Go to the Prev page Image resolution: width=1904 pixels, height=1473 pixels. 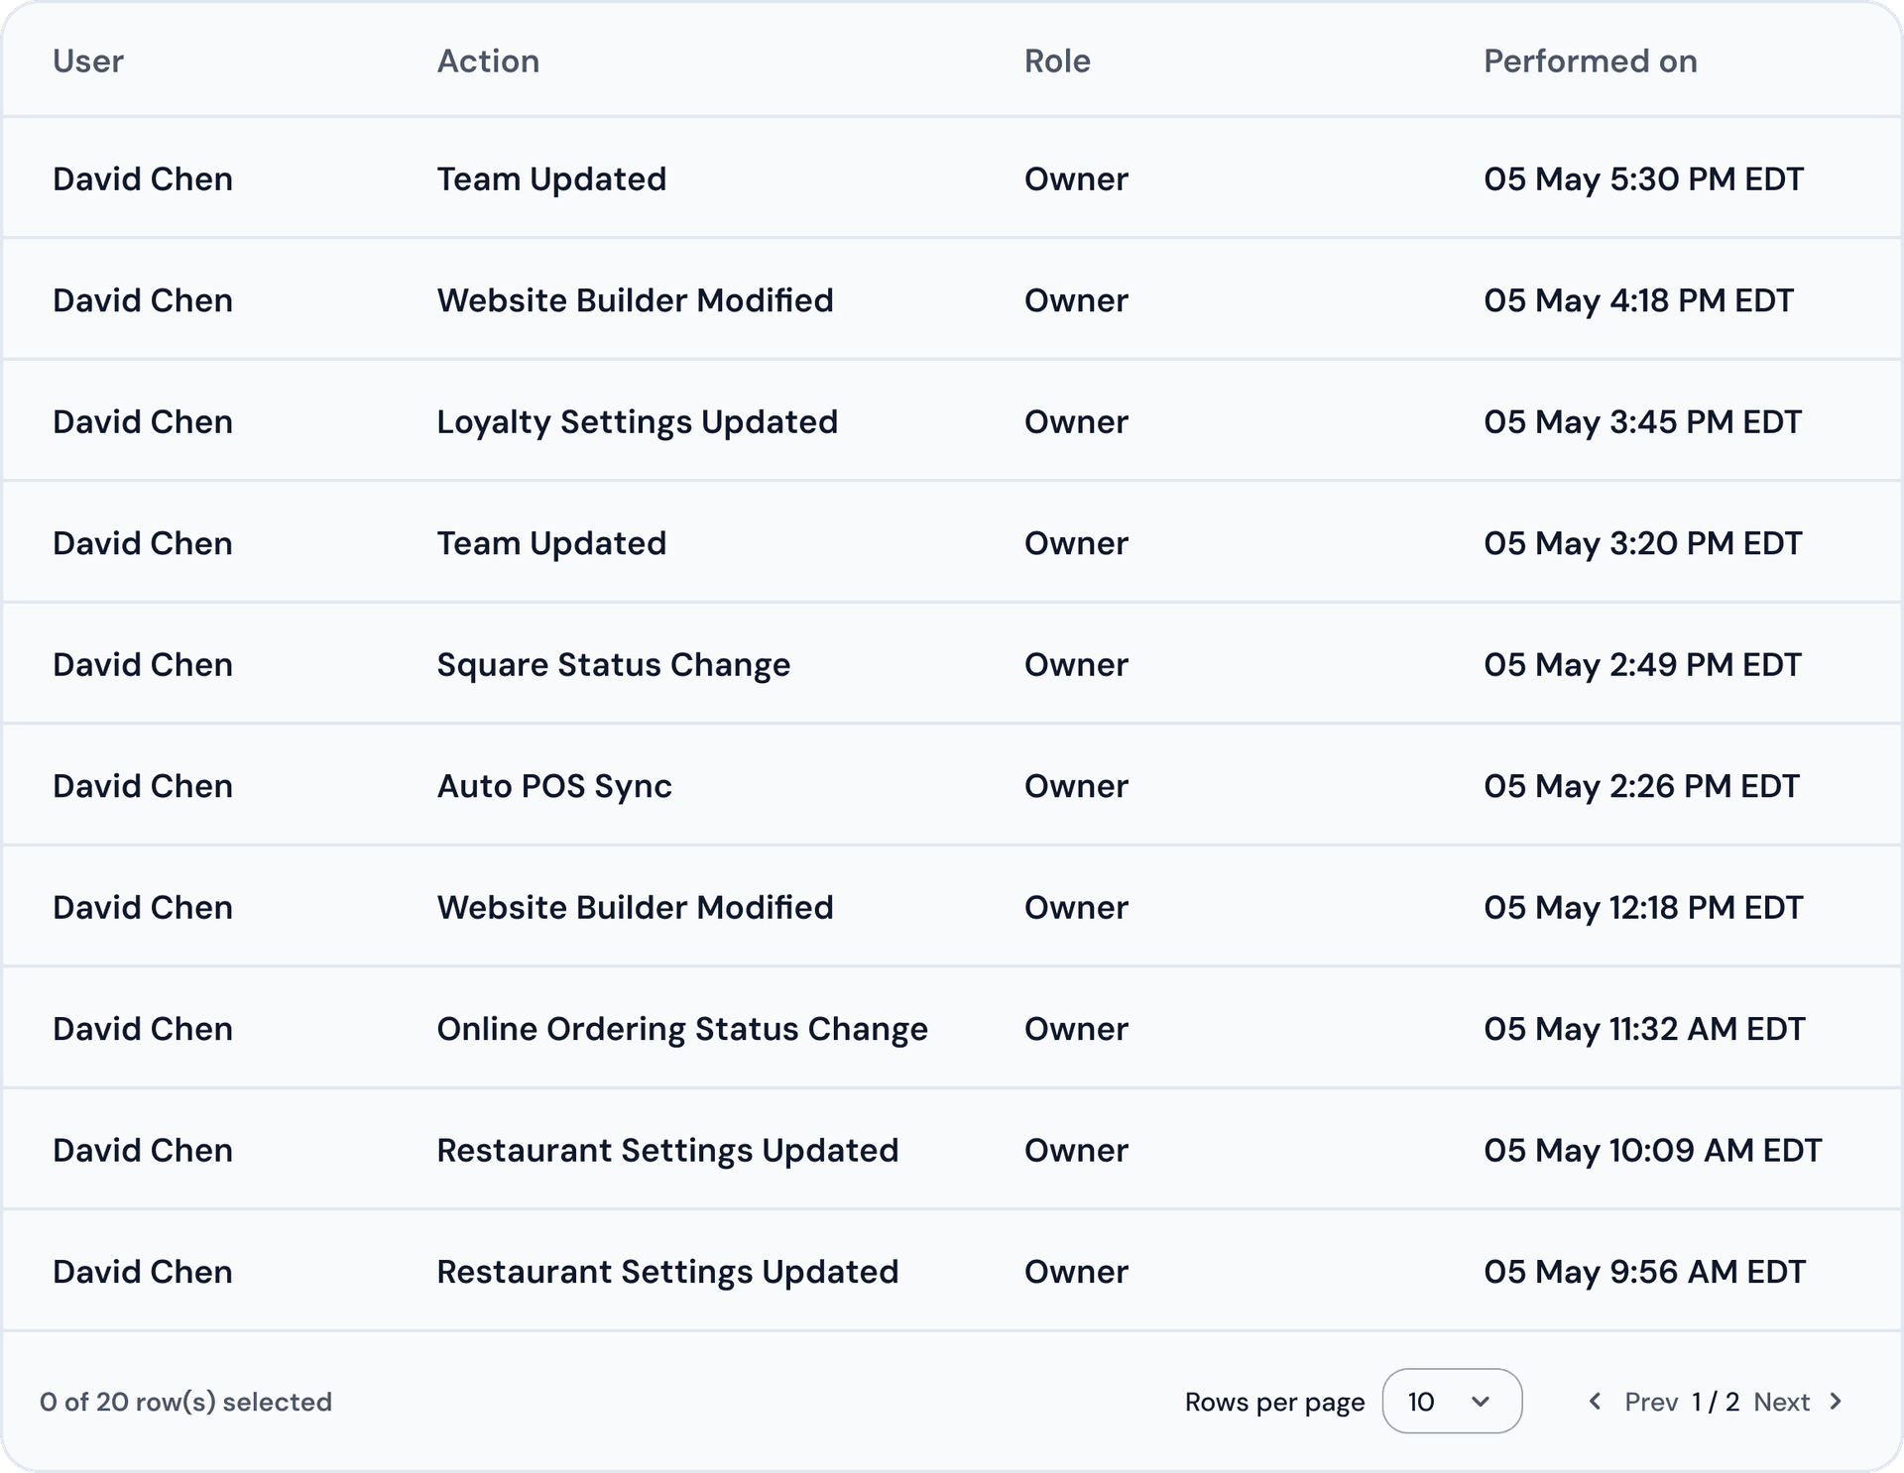pyautogui.click(x=1651, y=1402)
